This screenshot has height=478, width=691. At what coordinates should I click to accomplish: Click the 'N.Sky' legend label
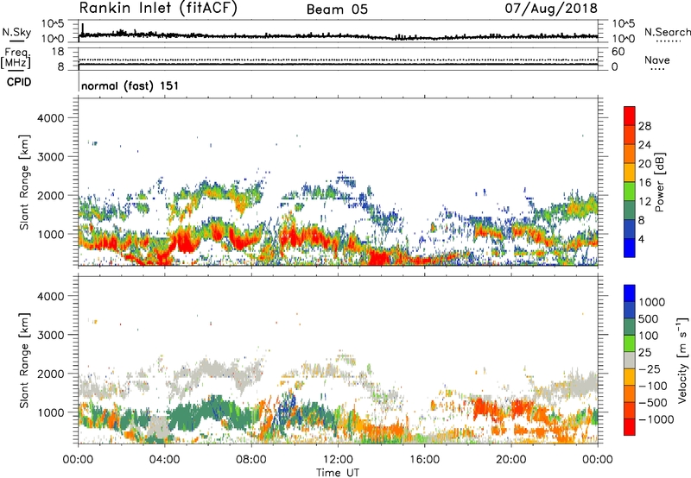16,32
